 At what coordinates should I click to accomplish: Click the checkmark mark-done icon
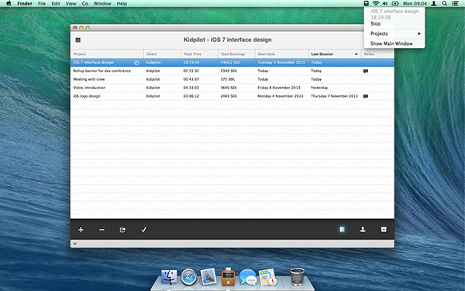144,230
